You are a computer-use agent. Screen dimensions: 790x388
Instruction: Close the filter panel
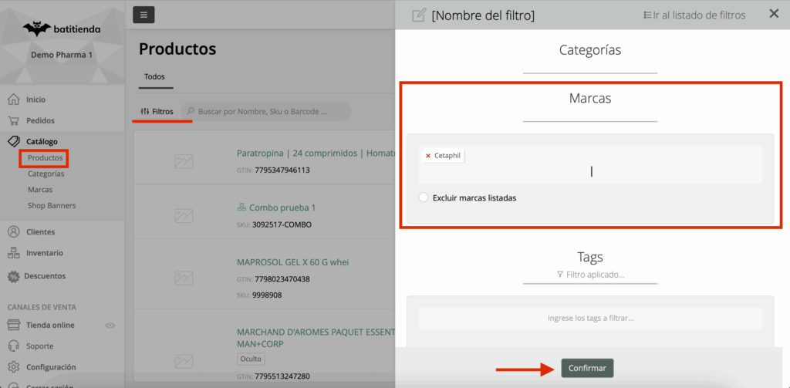click(x=774, y=14)
